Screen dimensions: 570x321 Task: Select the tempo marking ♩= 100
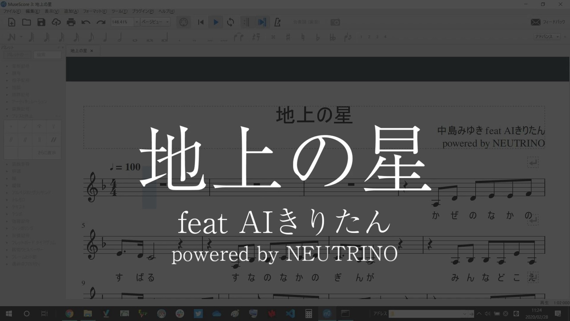click(125, 167)
